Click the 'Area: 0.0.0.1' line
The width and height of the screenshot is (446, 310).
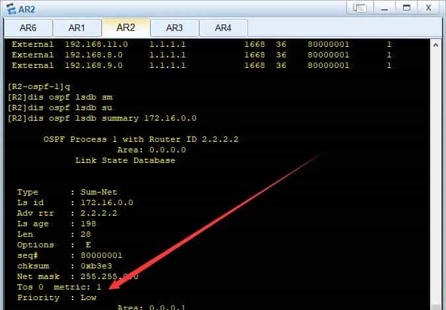151,307
